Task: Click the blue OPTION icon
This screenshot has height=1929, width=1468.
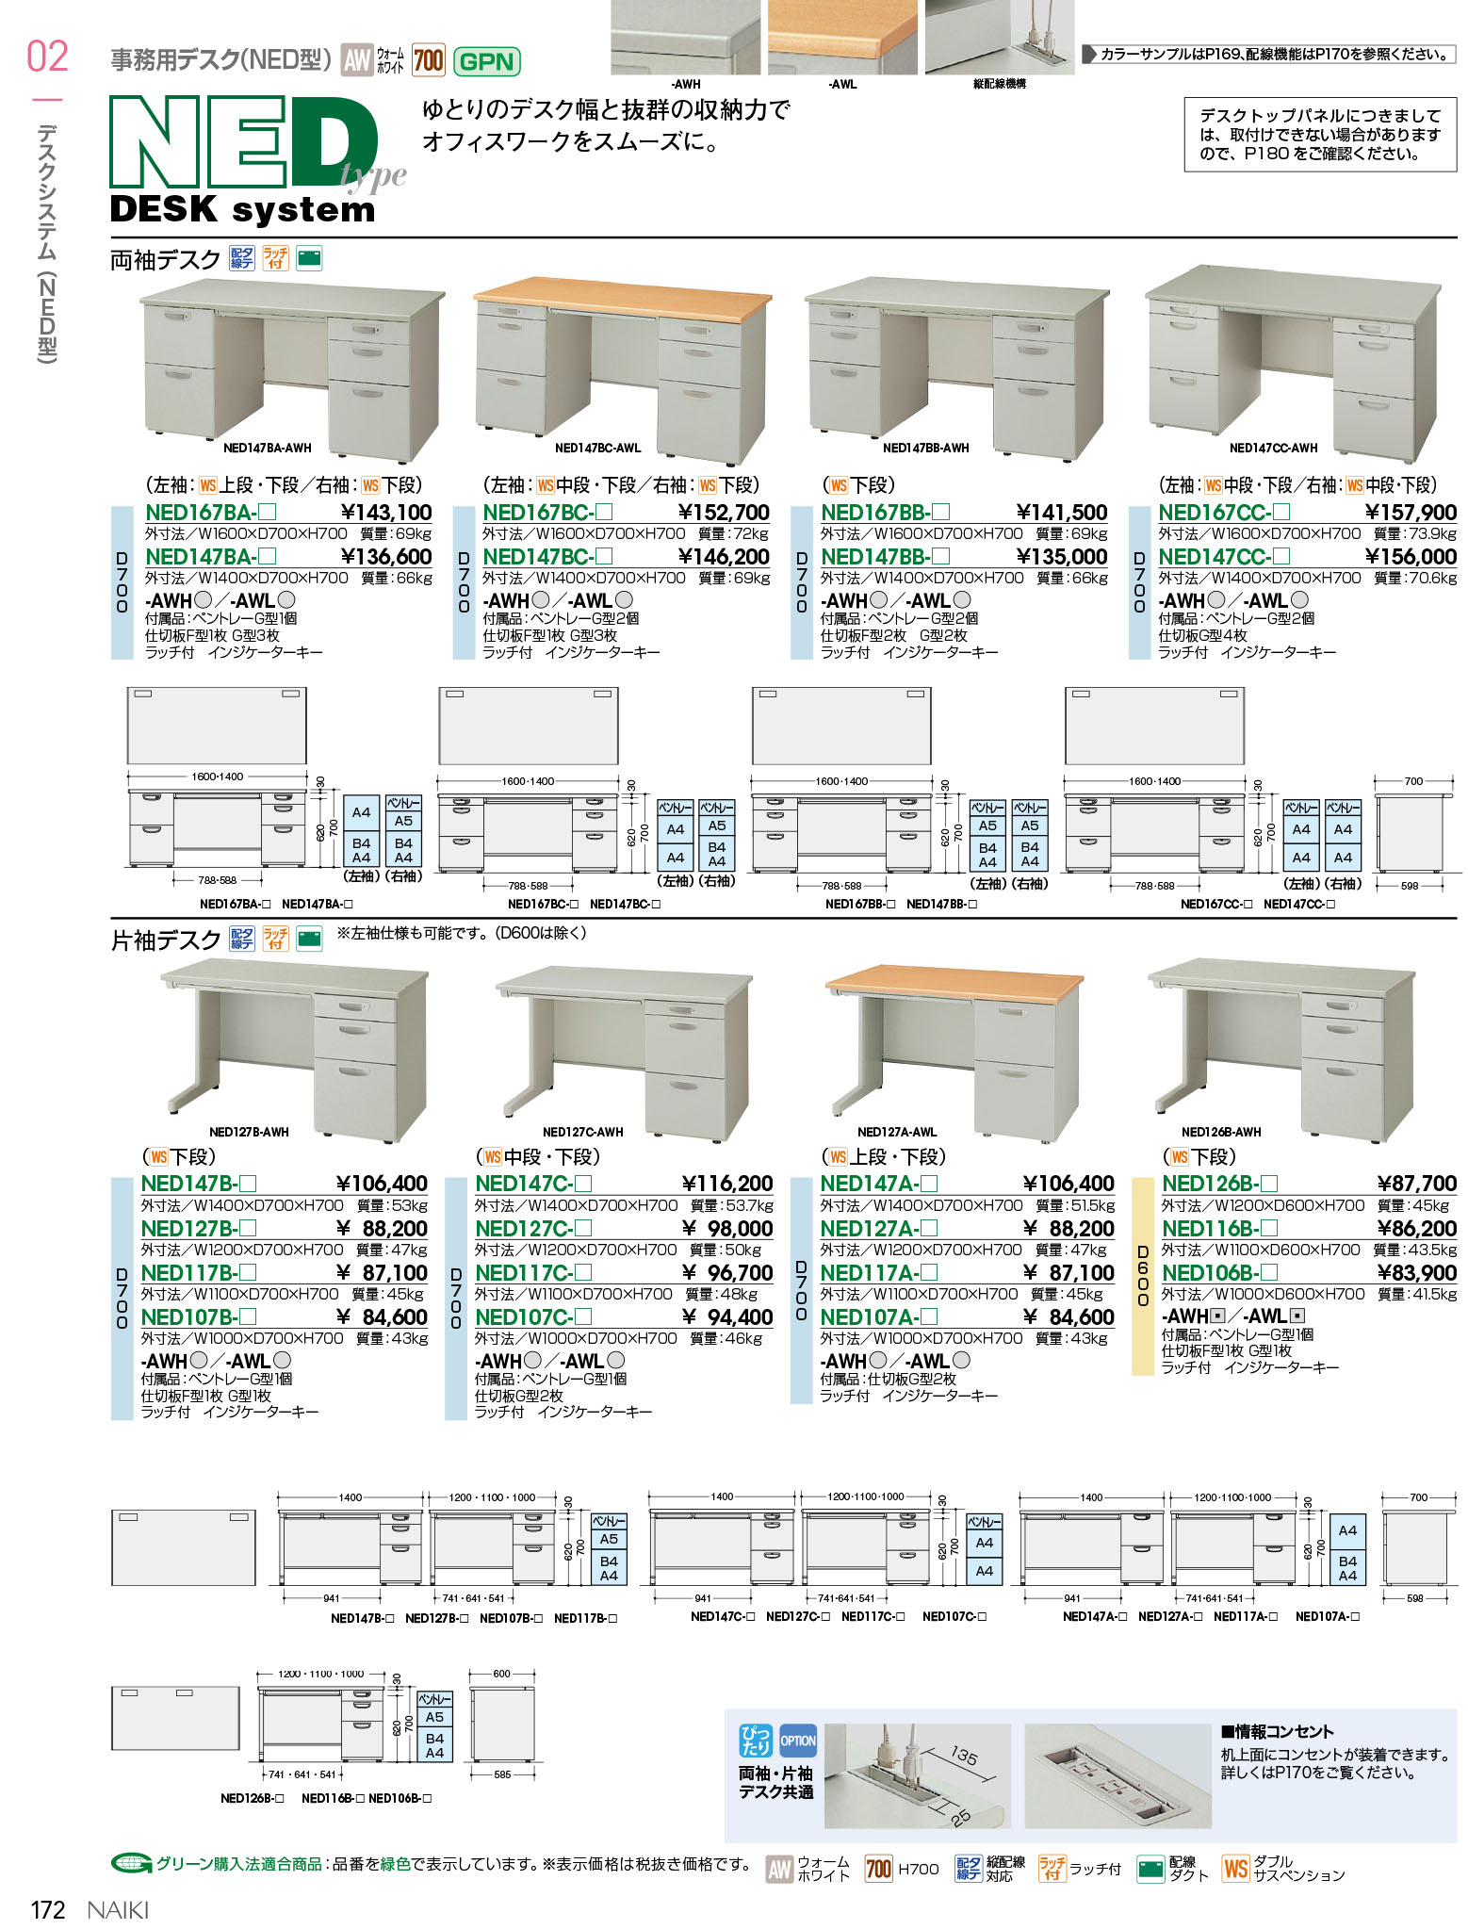Action: (x=798, y=1741)
